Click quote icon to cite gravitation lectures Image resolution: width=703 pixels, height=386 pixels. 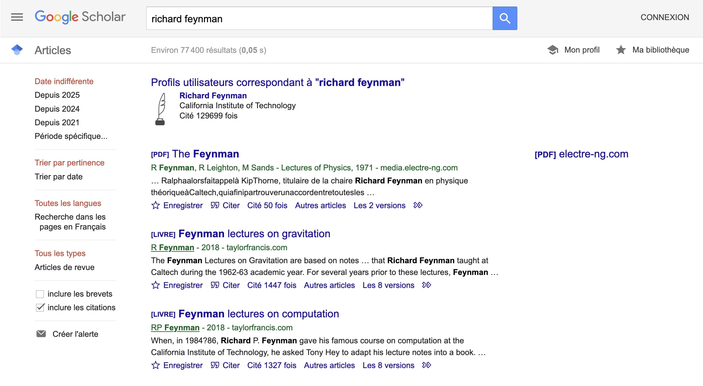(215, 285)
